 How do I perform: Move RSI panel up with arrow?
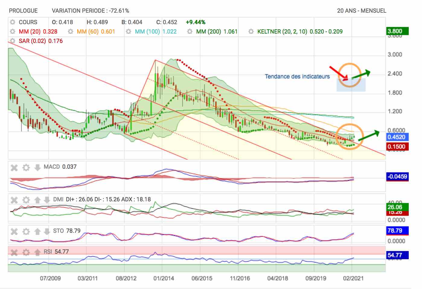(37, 252)
